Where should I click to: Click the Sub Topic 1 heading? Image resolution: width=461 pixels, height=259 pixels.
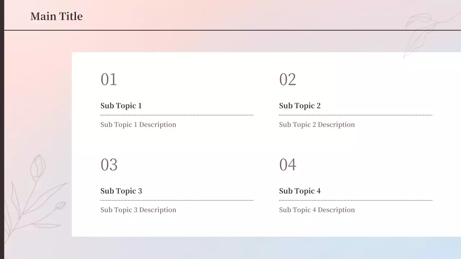(121, 106)
